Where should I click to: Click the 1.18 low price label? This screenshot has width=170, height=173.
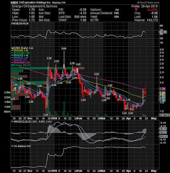click(x=45, y=115)
